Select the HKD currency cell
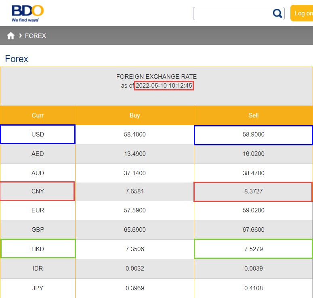Screen dimensions: 313x298 [38, 249]
